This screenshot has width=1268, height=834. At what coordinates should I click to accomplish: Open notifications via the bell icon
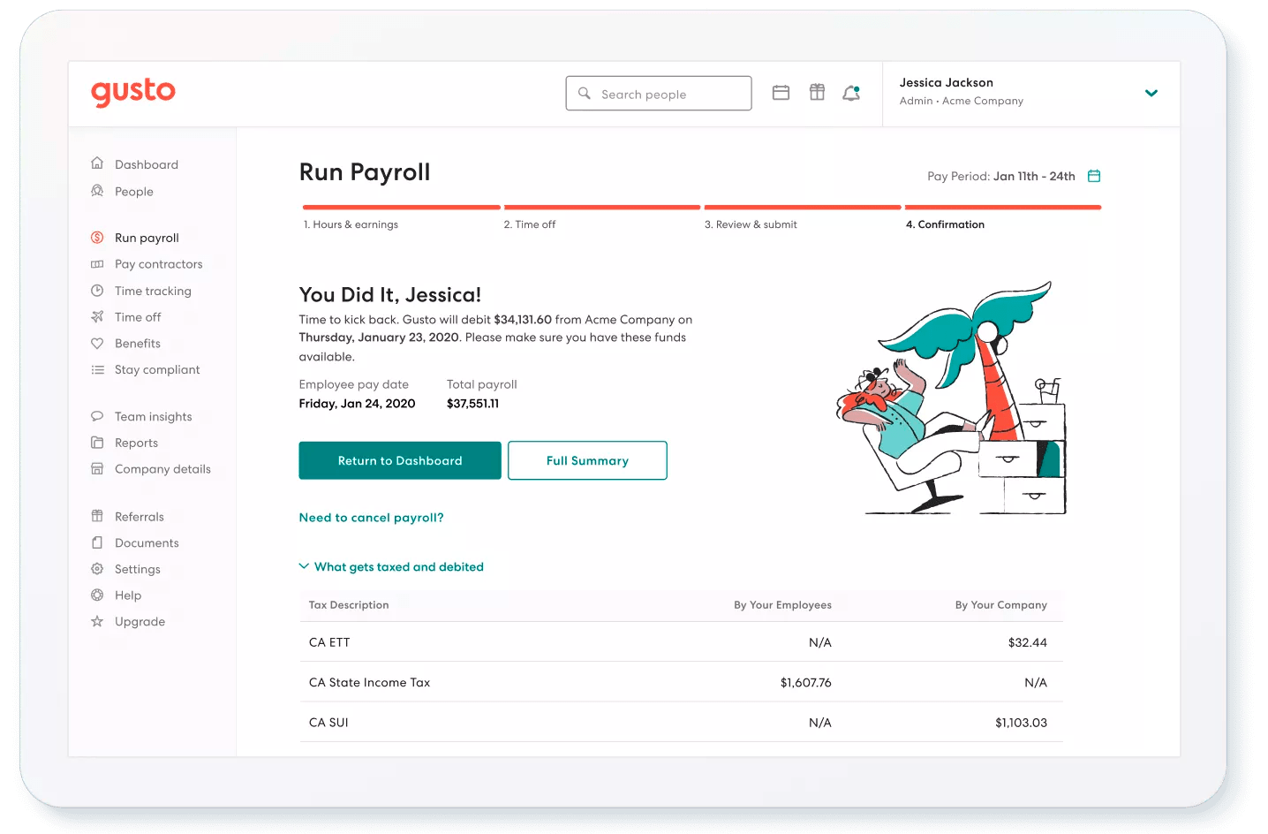point(849,92)
